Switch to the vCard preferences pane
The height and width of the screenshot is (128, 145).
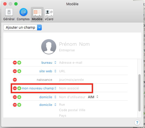[49, 14]
